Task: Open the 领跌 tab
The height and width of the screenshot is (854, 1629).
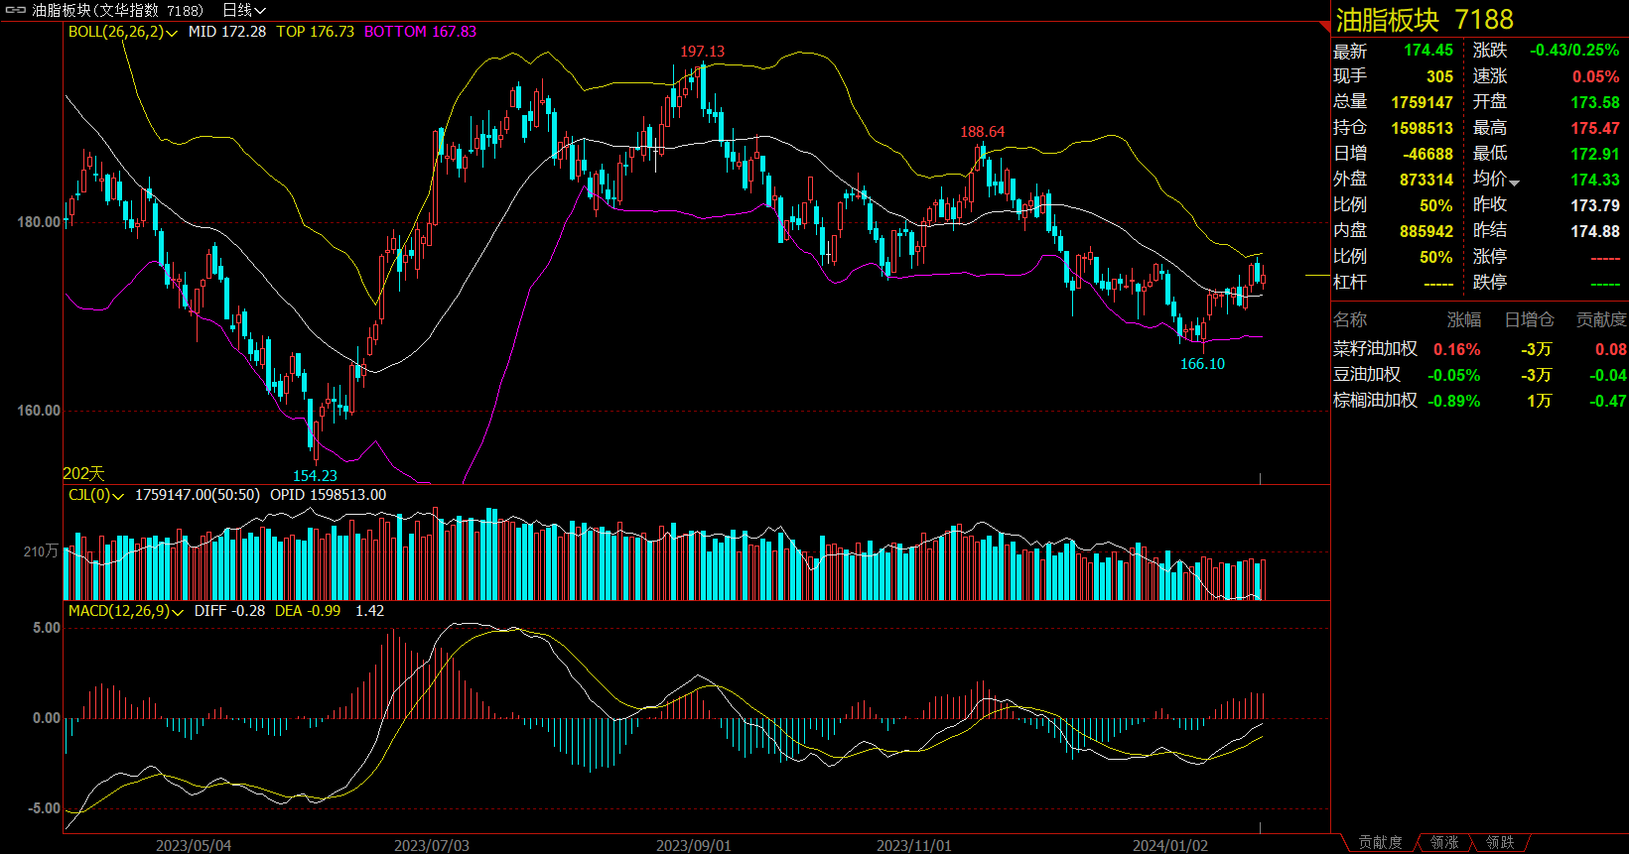Action: click(x=1500, y=842)
